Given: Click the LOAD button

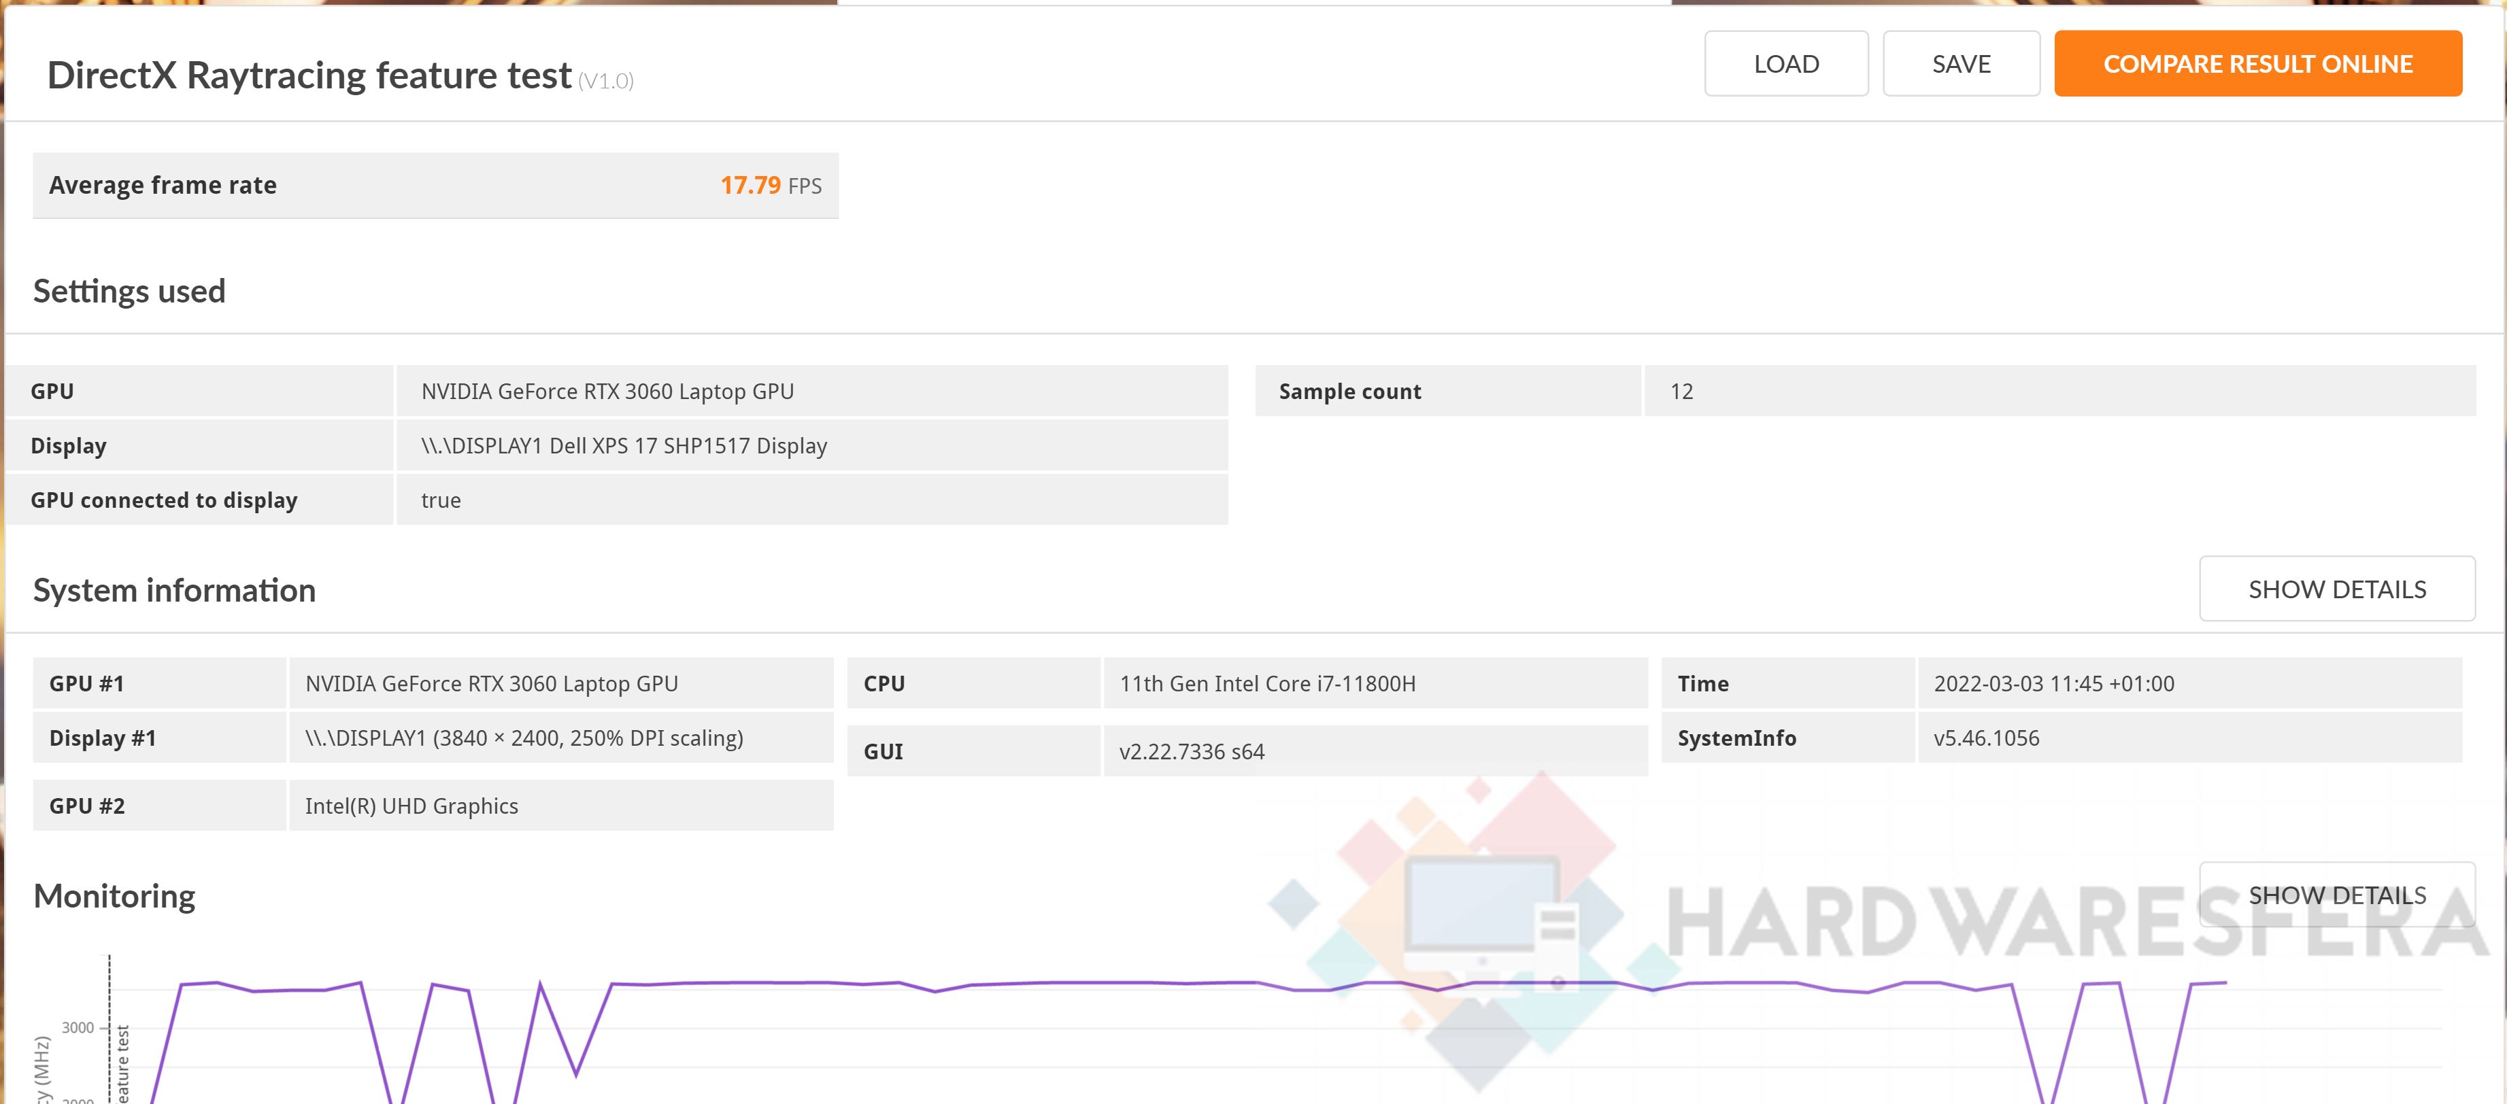Looking at the screenshot, I should point(1786,64).
